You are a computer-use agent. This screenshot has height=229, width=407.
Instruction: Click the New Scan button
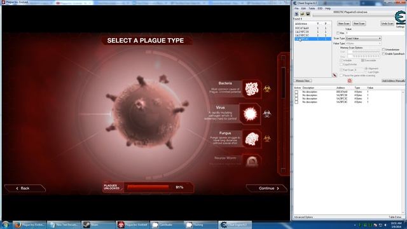[343, 24]
